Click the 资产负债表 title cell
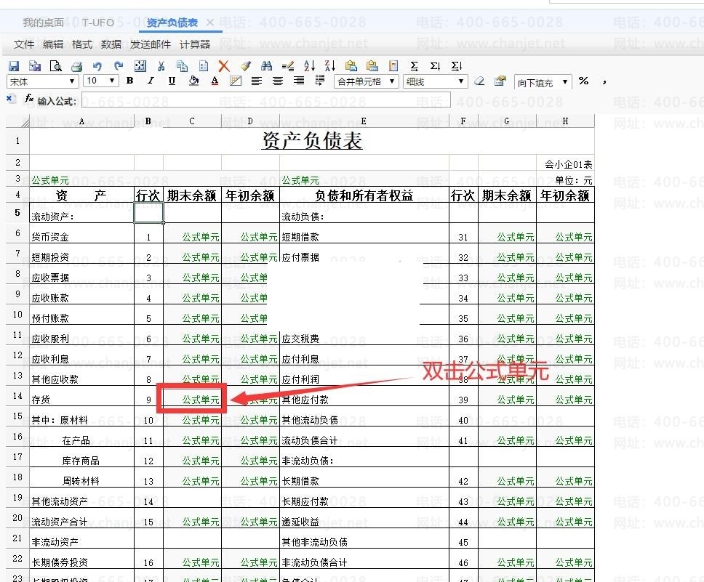 coord(312,141)
